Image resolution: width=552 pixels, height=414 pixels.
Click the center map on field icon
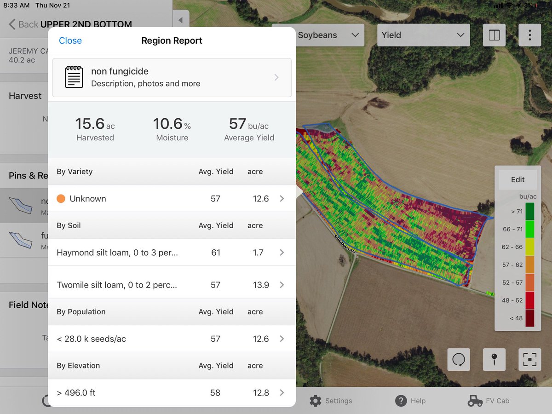(529, 360)
